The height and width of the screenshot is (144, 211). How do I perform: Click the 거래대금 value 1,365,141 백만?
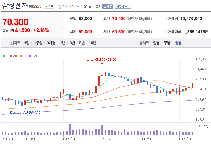tap(197, 32)
